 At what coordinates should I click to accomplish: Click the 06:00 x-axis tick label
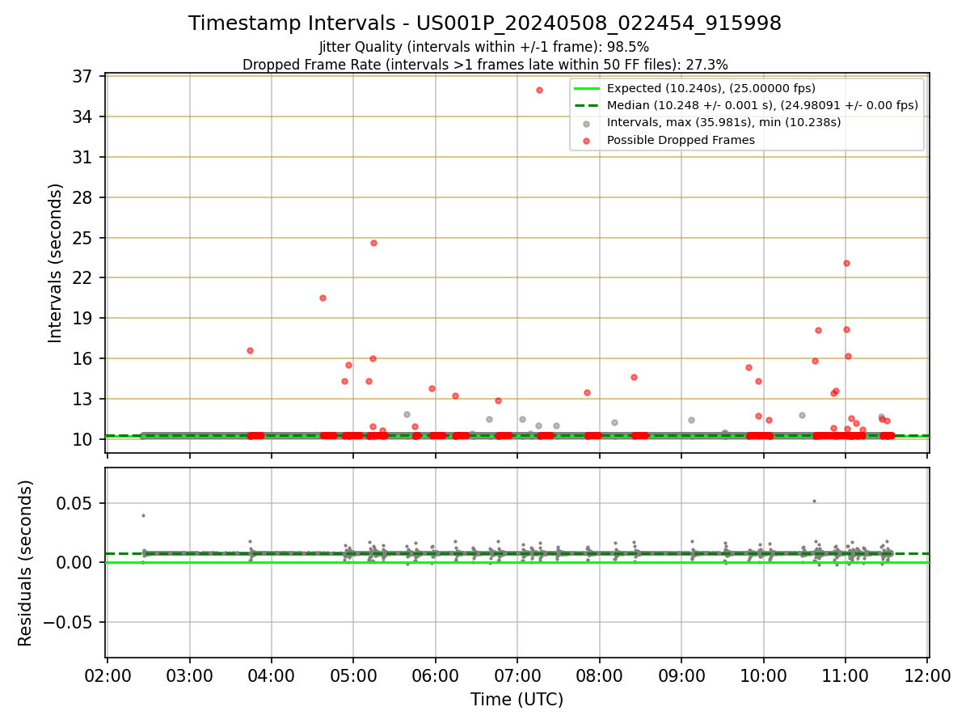pyautogui.click(x=436, y=675)
